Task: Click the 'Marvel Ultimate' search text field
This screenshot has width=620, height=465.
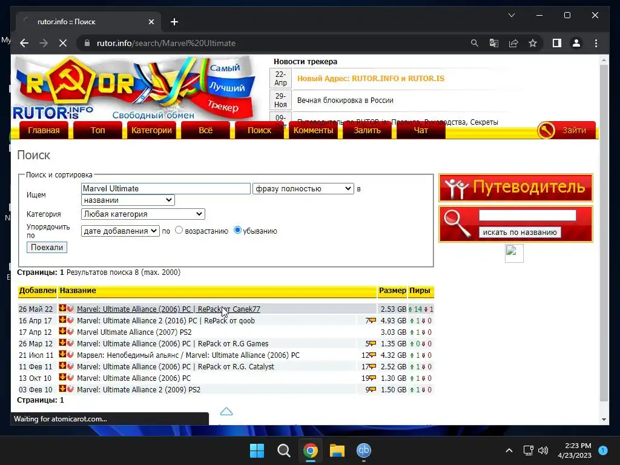Action: pyautogui.click(x=166, y=189)
